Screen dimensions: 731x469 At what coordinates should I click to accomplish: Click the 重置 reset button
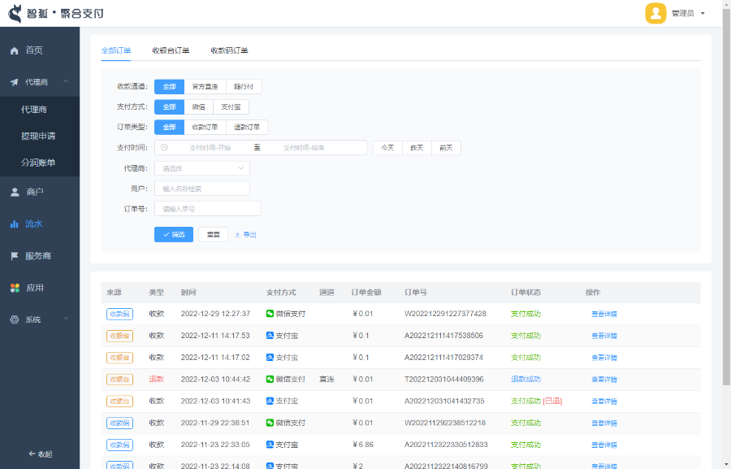tap(213, 234)
